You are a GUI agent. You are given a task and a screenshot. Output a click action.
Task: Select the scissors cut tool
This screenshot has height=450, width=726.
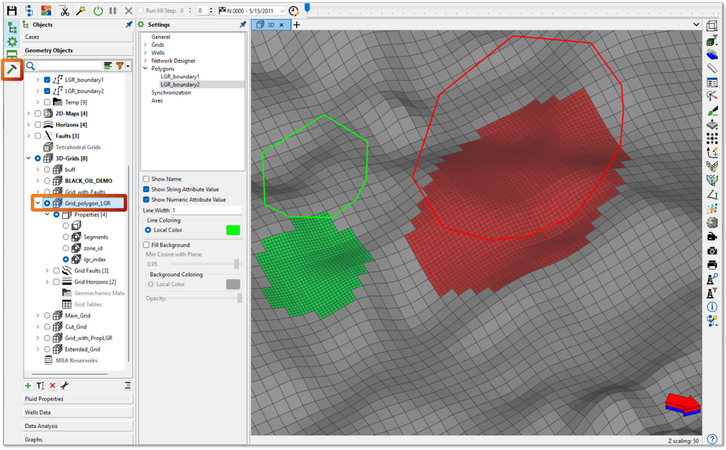point(65,10)
